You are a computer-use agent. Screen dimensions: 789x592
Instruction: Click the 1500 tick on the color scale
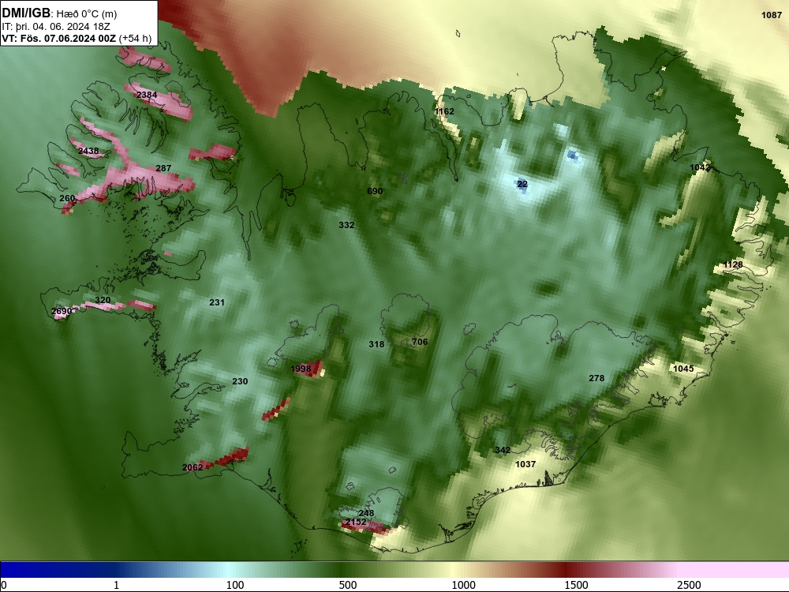click(x=576, y=585)
